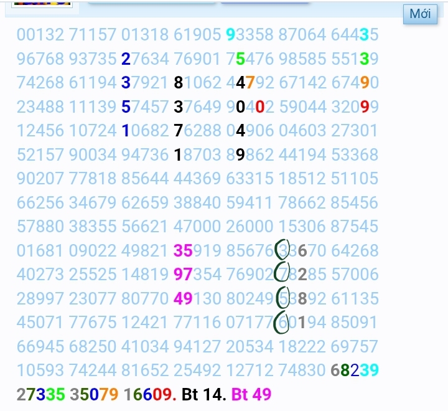
Task: Click the number 37921
Action: click(145, 83)
